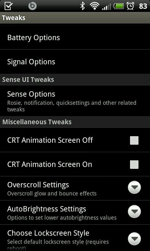Tap the green battery icon
The height and width of the screenshot is (251, 150).
click(118, 6)
